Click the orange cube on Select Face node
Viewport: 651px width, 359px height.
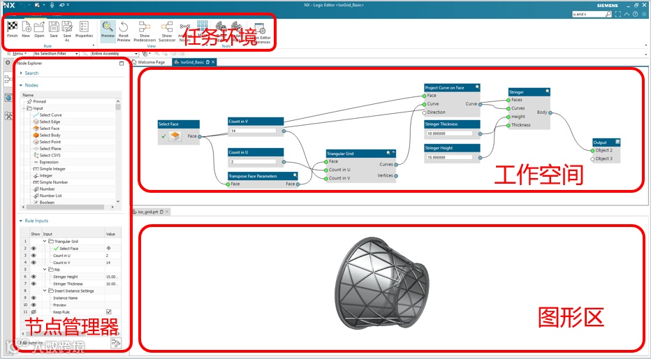[175, 135]
